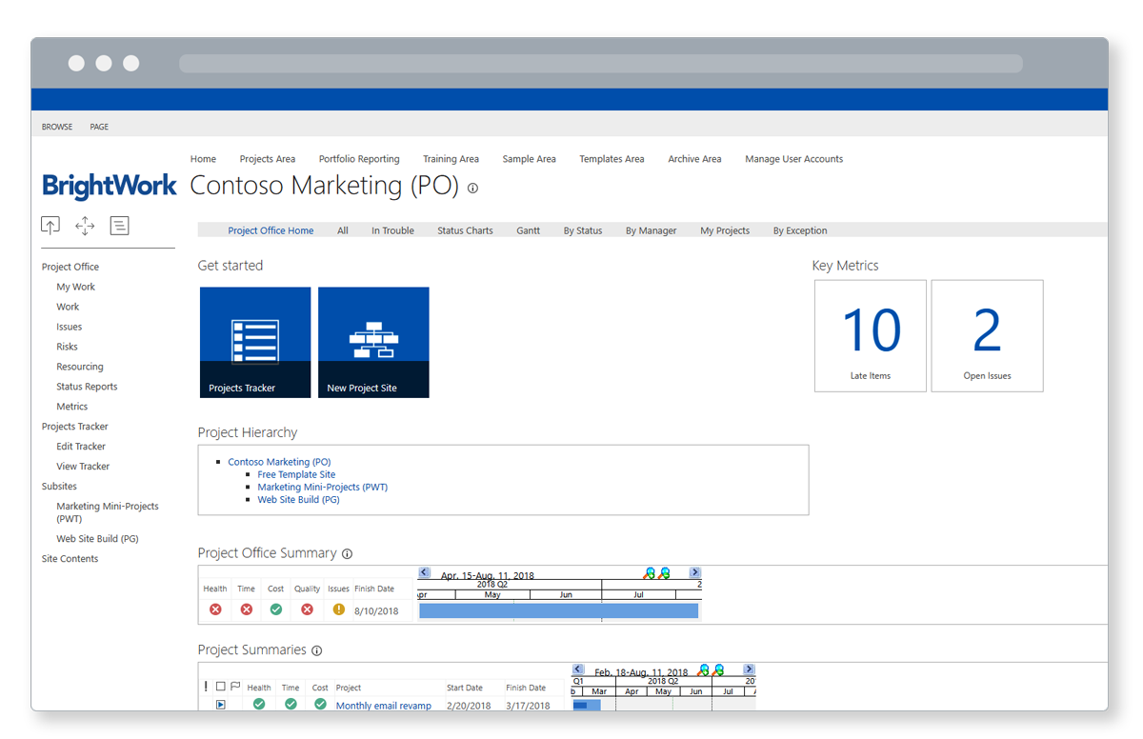Click the exclamation column header in Project Summaries
Image resolution: width=1143 pixels, height=739 pixels.
(x=206, y=687)
